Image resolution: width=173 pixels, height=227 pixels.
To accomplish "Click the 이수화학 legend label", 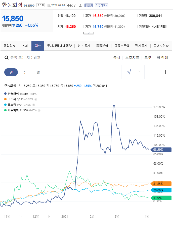I will (13, 110).
